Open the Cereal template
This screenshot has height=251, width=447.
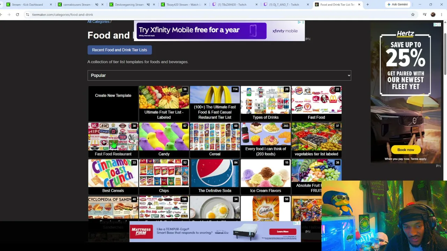[215, 140]
